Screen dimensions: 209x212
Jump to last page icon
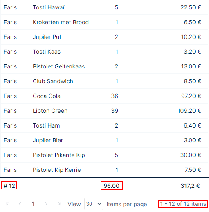pyautogui.click(x=59, y=204)
